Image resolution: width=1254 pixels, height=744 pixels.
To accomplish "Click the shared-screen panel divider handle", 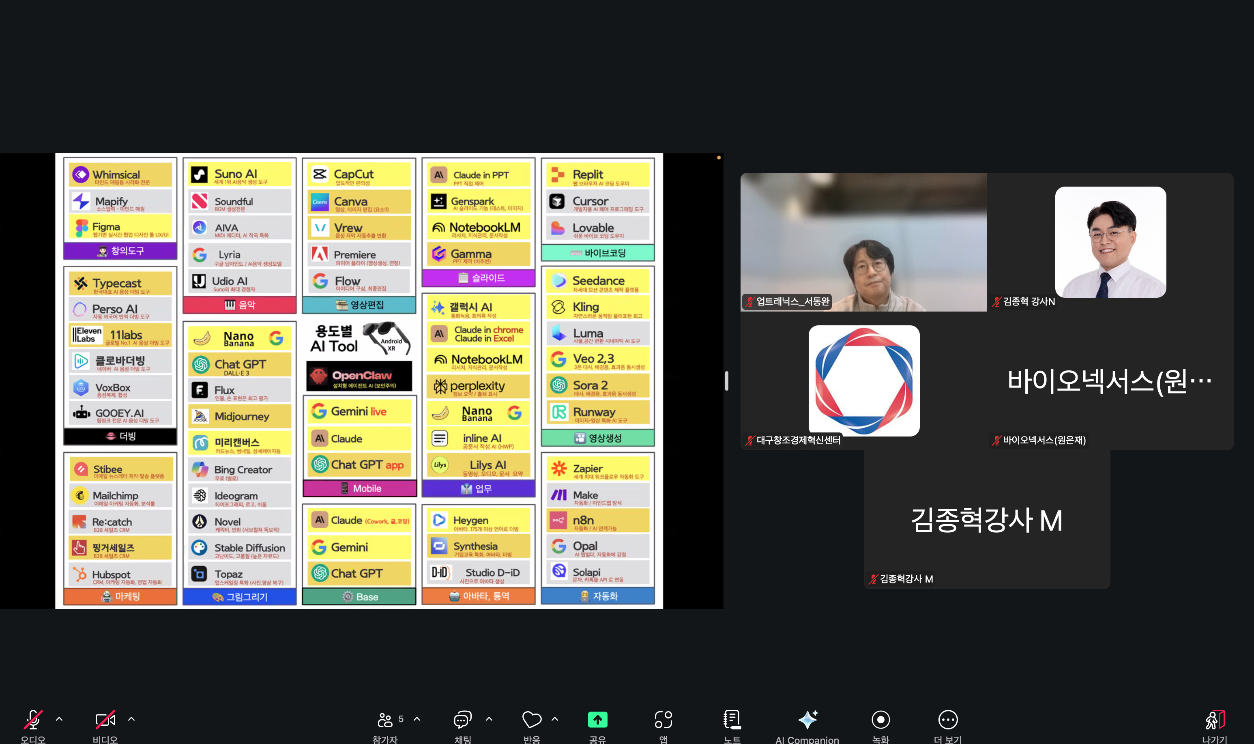I will pos(727,381).
